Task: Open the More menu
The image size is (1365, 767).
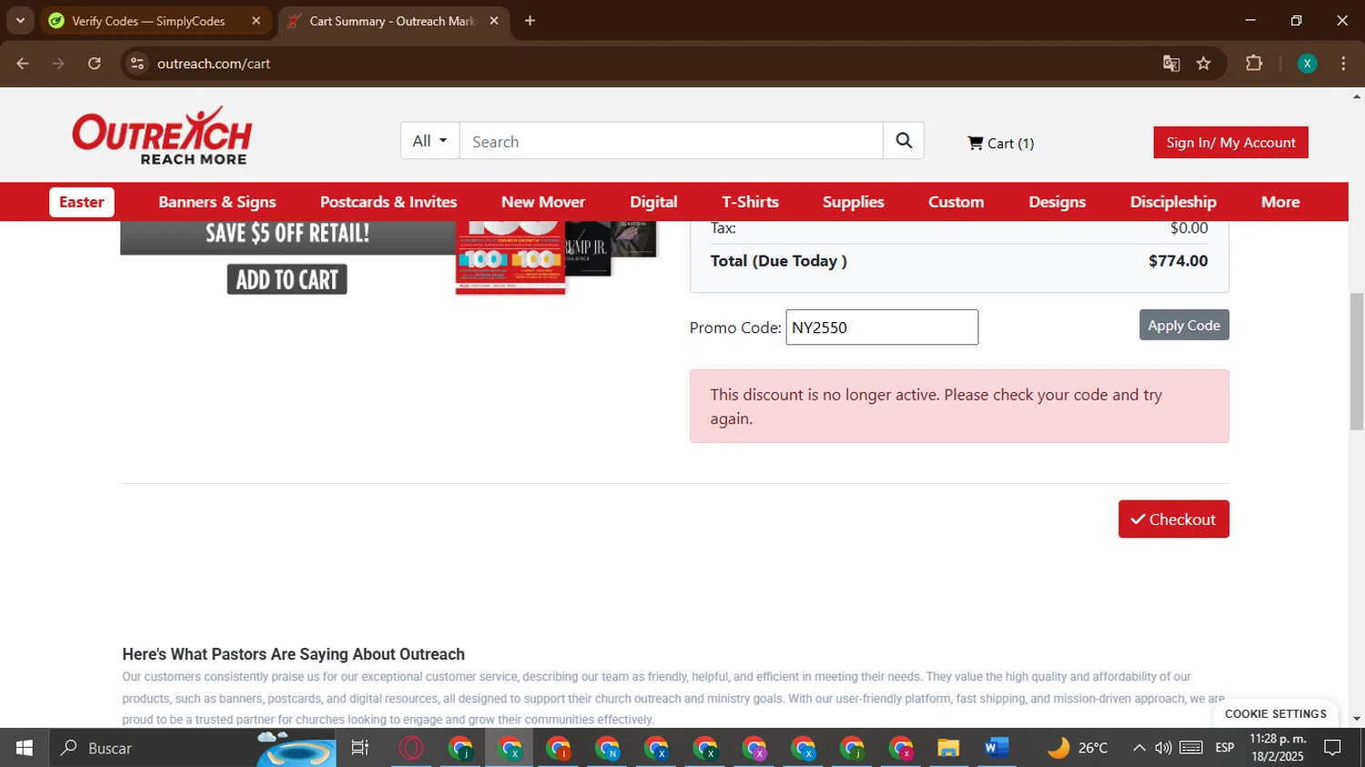Action: (1280, 202)
